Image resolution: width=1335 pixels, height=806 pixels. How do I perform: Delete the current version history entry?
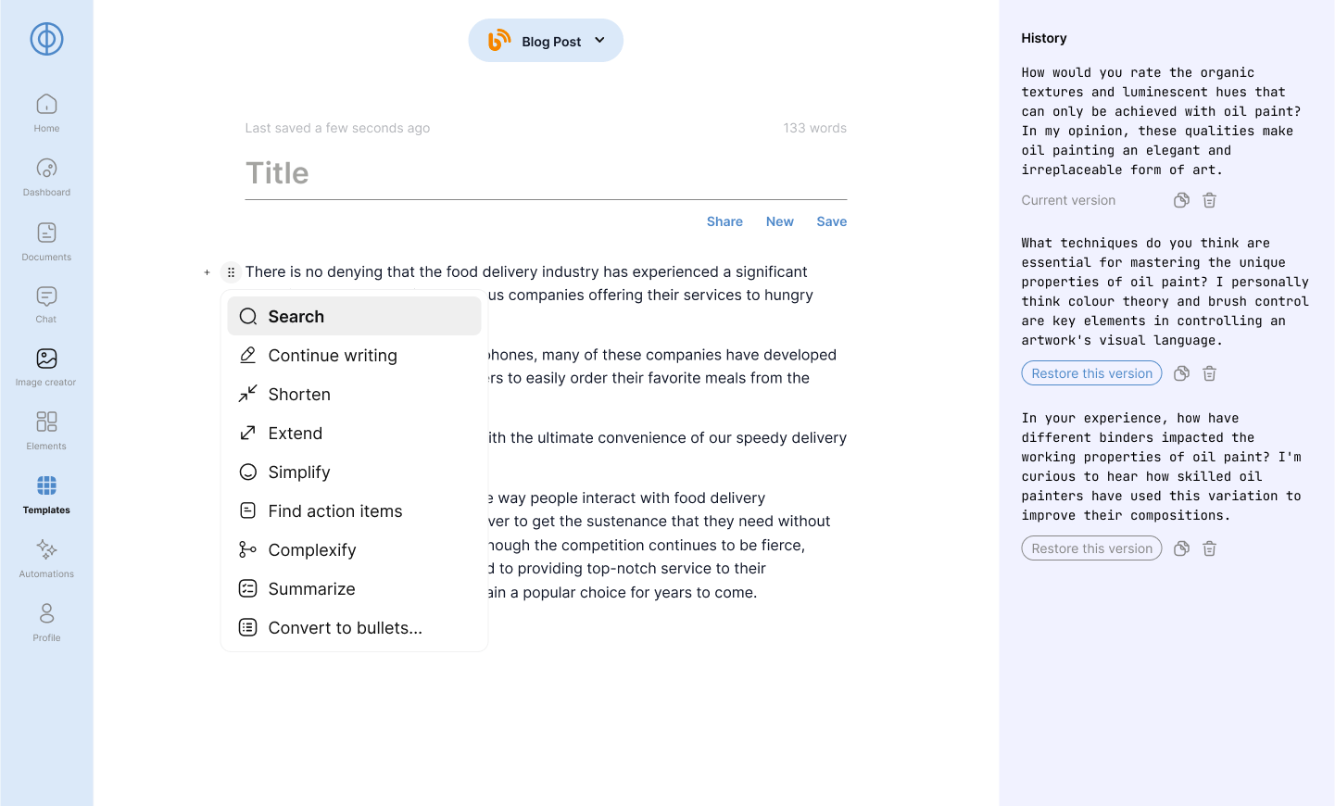1209,200
